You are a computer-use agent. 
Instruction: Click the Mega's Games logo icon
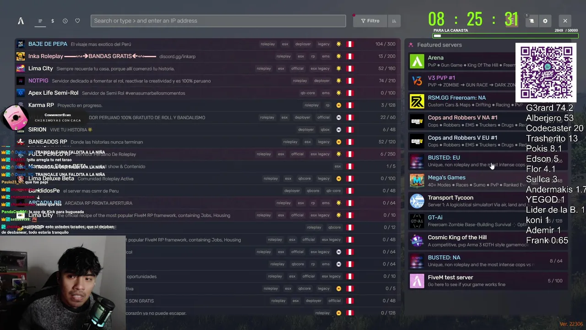point(417,181)
